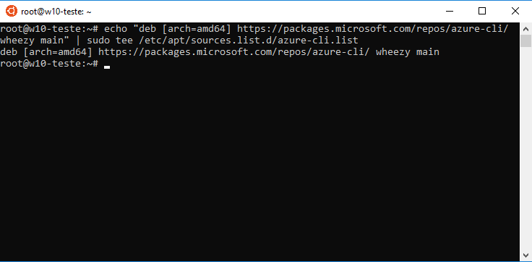Click the vertical scrollbar thumb
The height and width of the screenshot is (262, 532).
coord(525,41)
